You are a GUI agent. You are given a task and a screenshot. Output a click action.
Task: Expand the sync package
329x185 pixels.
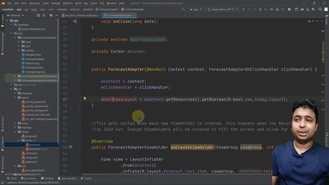[19, 46]
